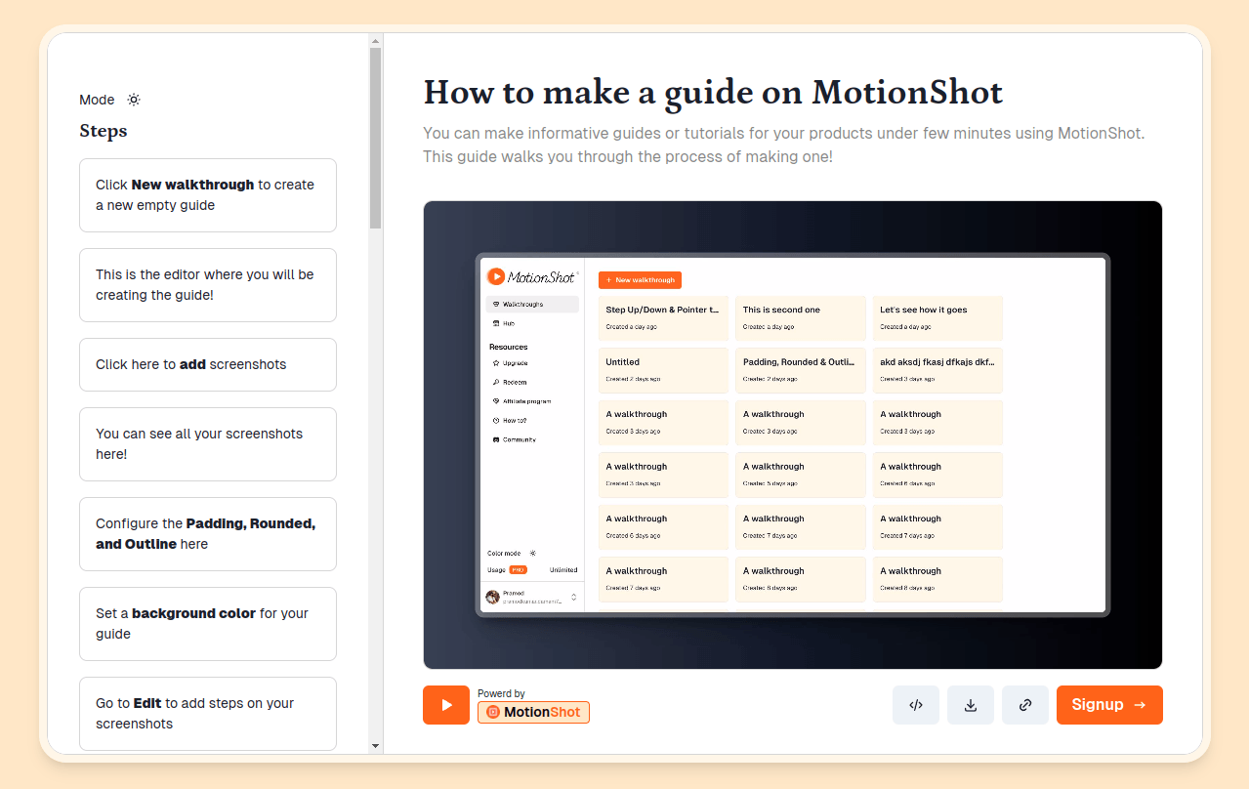Image resolution: width=1249 pixels, height=789 pixels.
Task: Select the 'Click New walkthrough' step card
Action: [x=208, y=195]
